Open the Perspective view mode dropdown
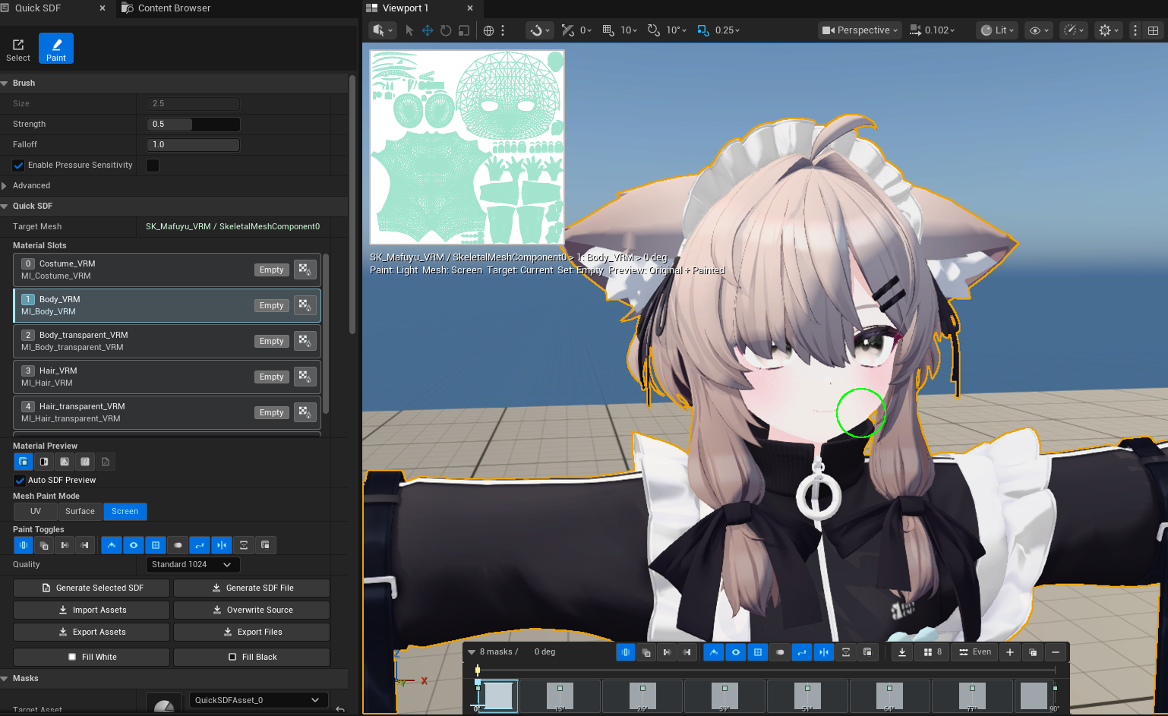 [x=860, y=30]
